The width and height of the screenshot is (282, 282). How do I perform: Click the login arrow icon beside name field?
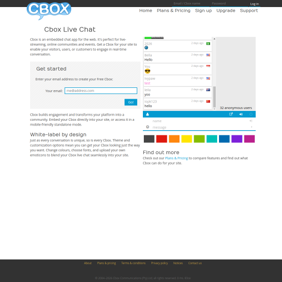(251, 121)
